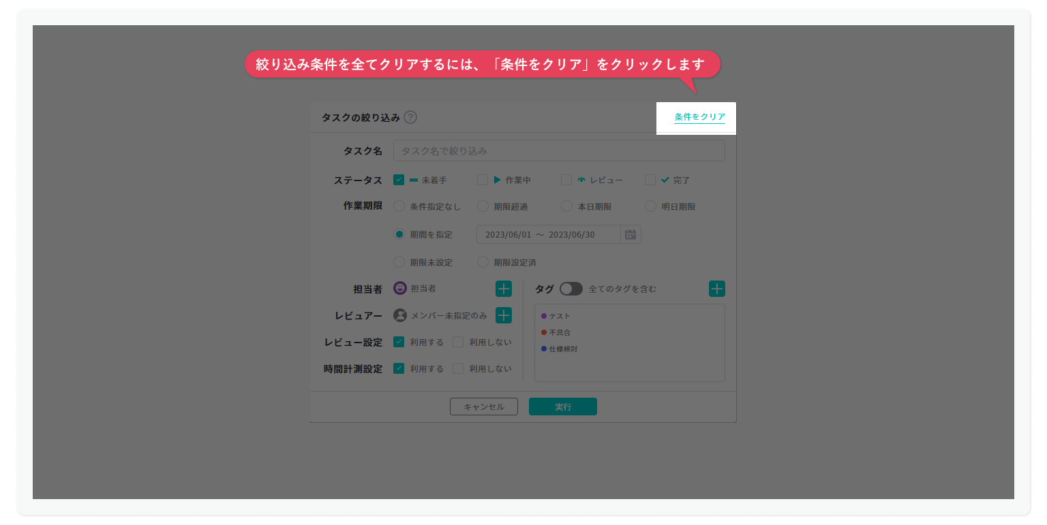Add a reviewer with the レビュアー plus button

click(x=504, y=315)
